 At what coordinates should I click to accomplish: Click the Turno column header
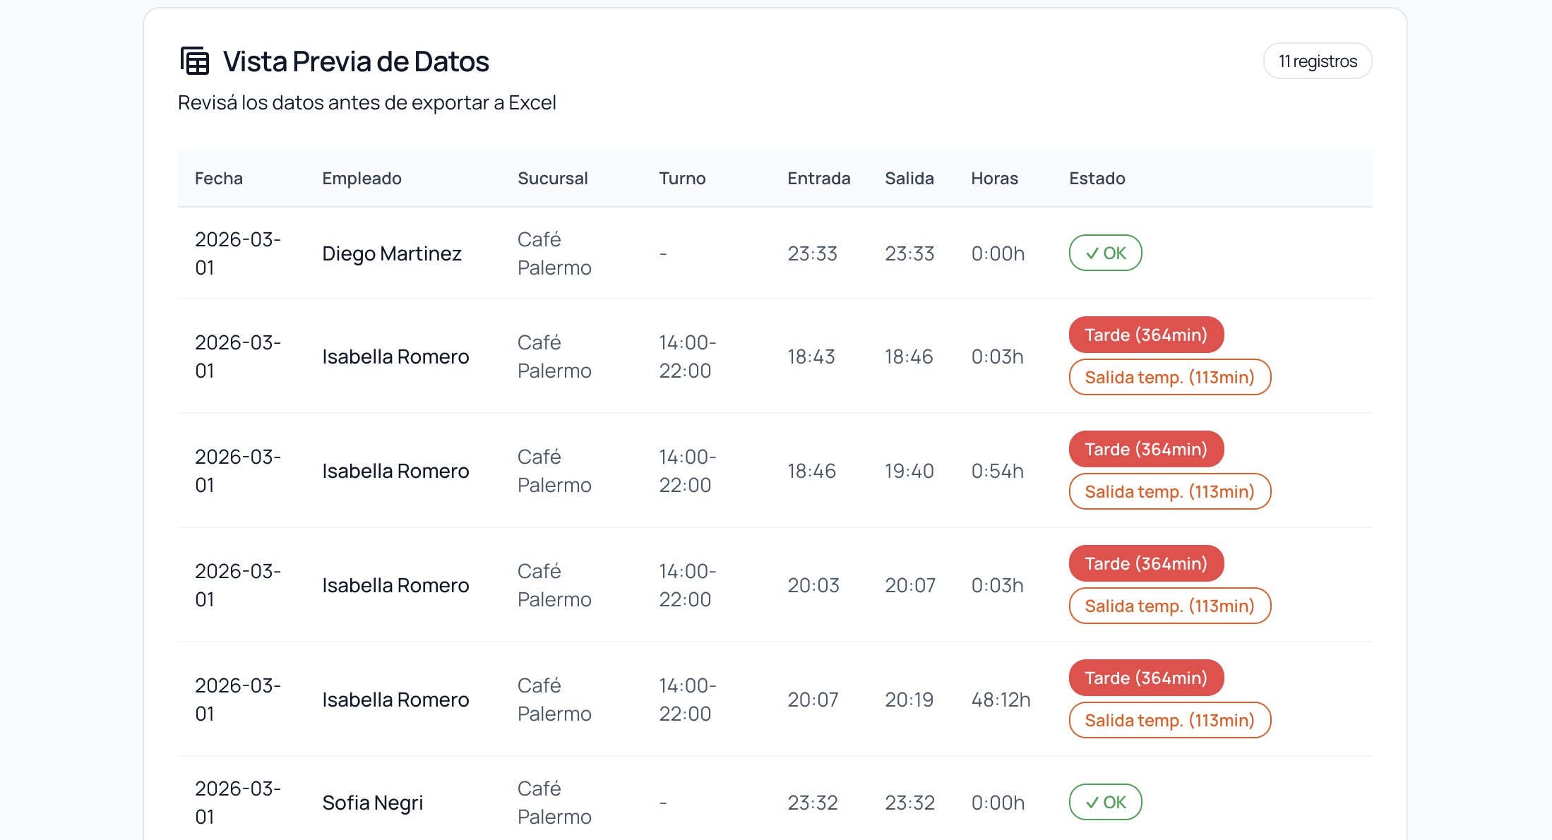[682, 179]
